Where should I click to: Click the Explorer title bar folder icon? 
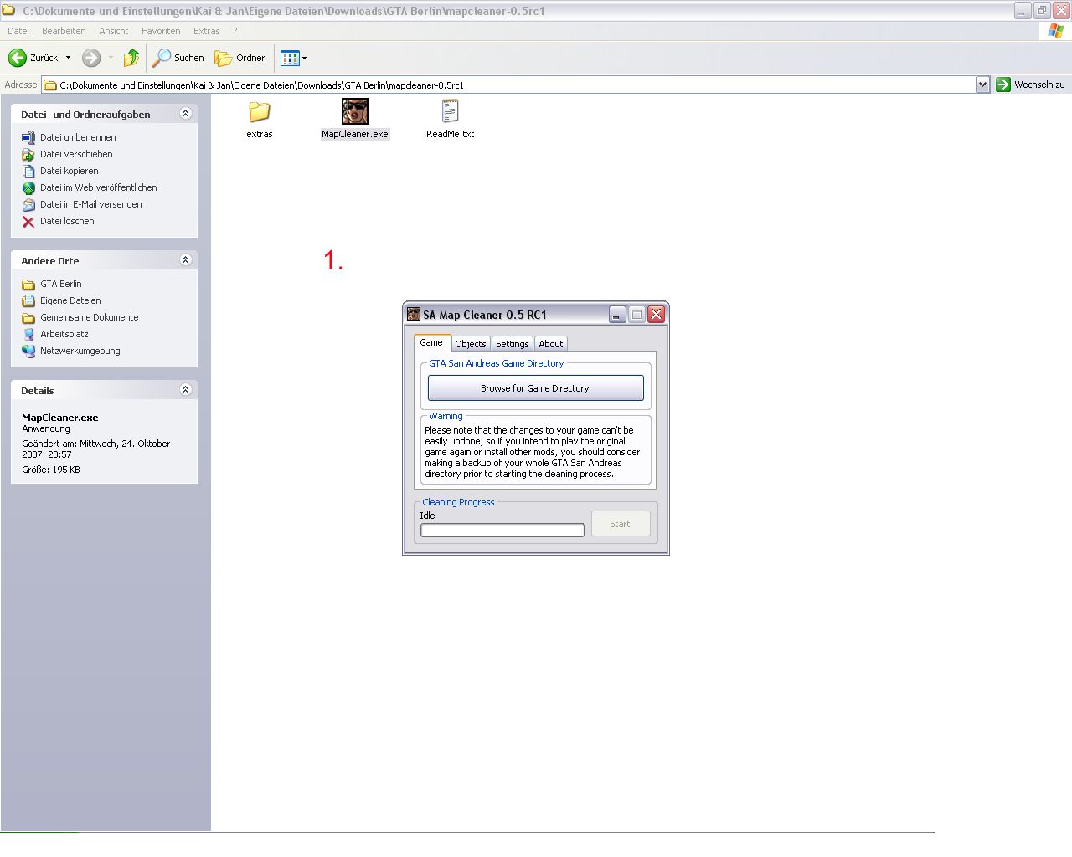coord(8,11)
